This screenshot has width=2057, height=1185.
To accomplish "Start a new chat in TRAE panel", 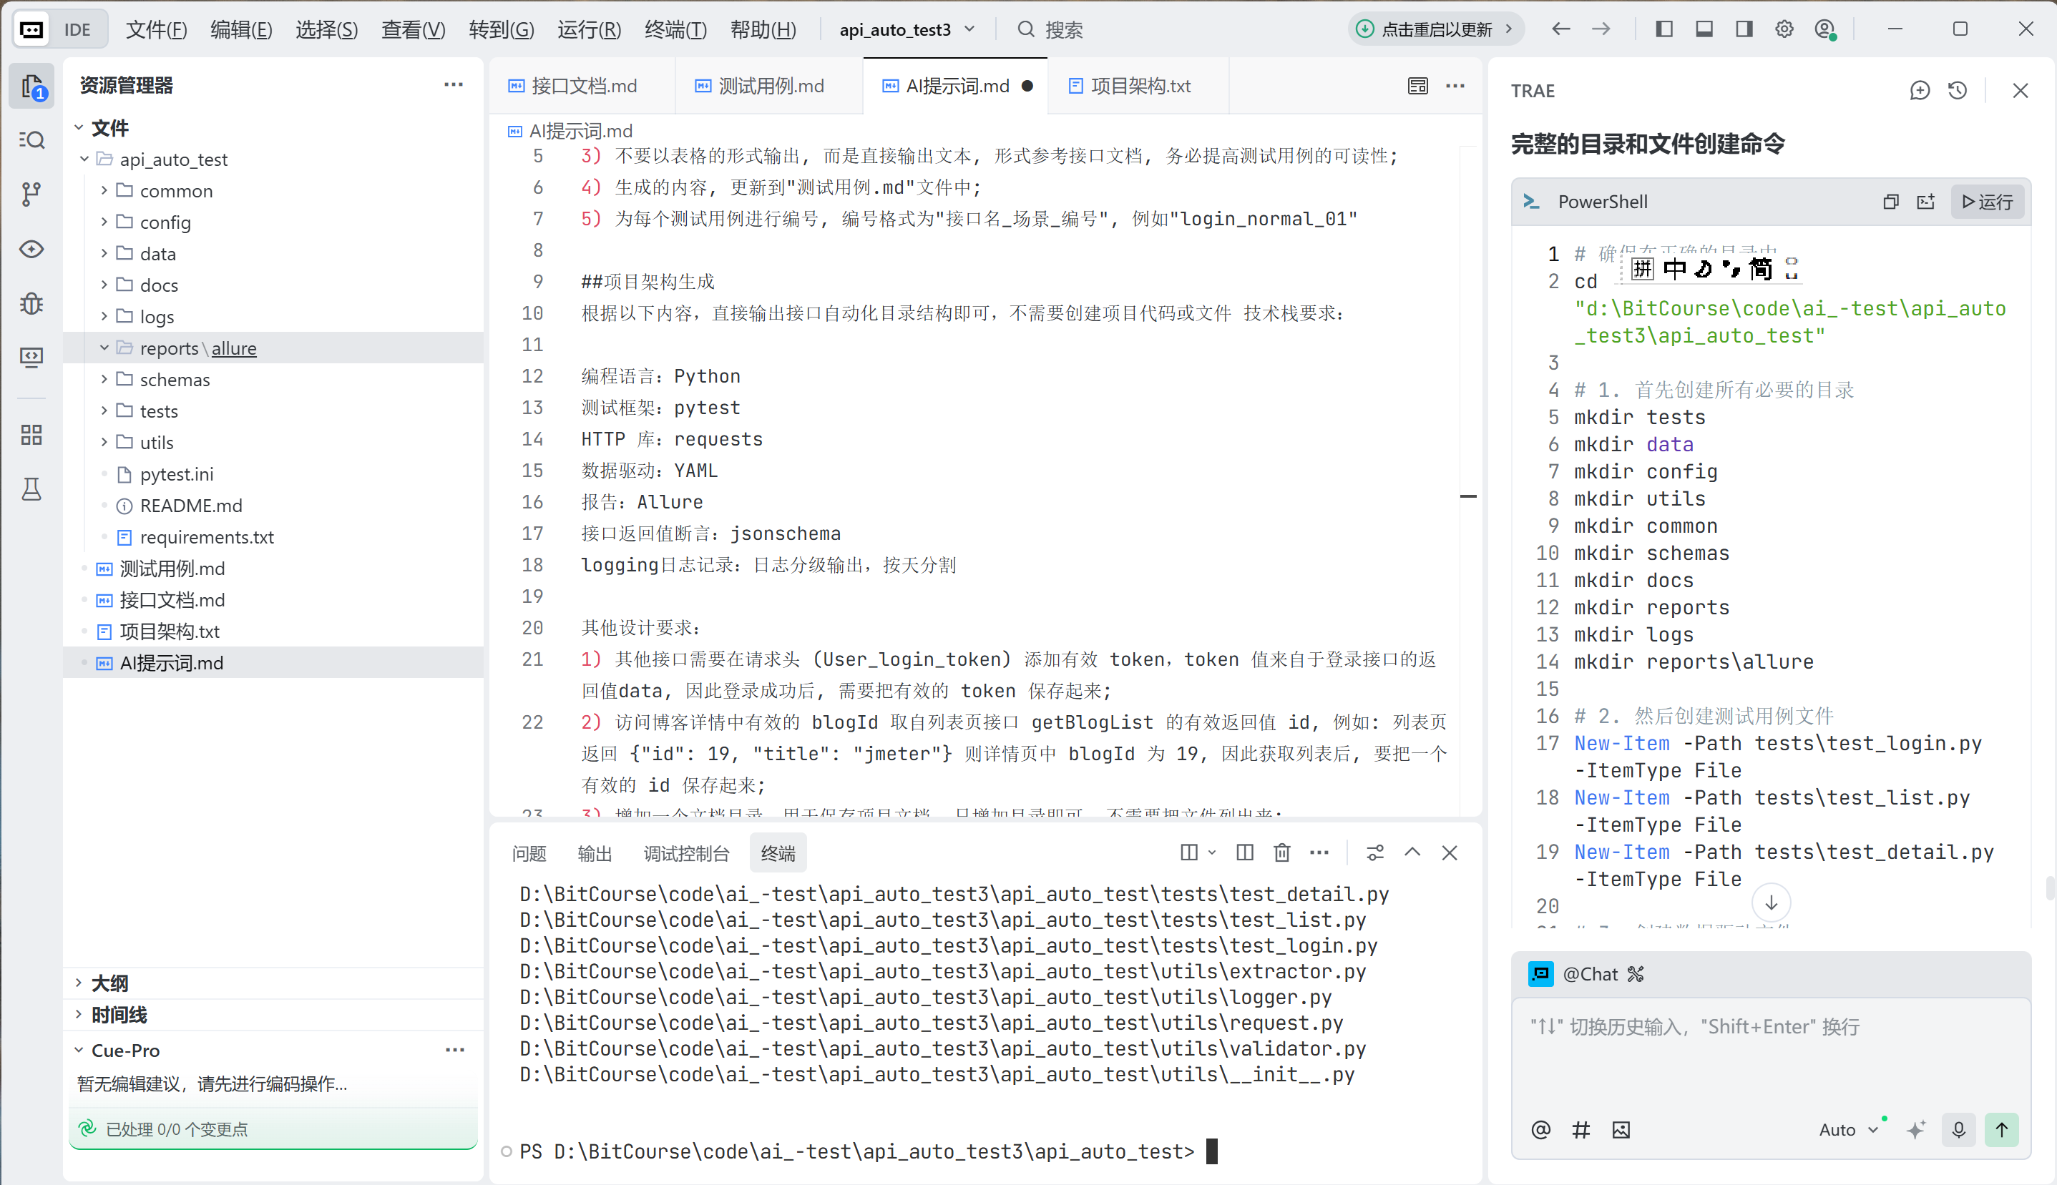I will (x=1920, y=90).
